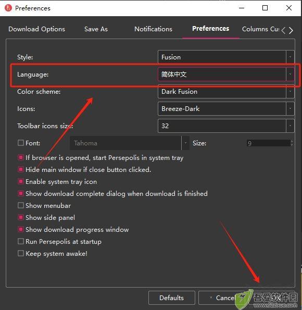Click the Font size spinner arrows
Image resolution: width=302 pixels, height=310 pixels.
[x=292, y=143]
